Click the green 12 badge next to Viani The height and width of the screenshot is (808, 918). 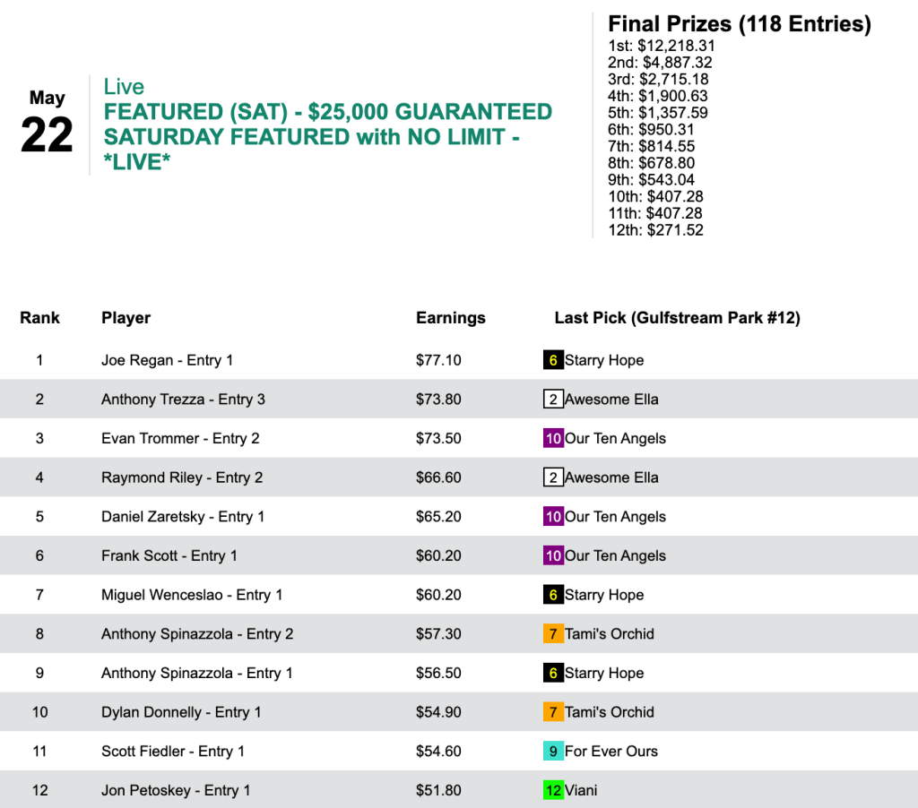(553, 790)
